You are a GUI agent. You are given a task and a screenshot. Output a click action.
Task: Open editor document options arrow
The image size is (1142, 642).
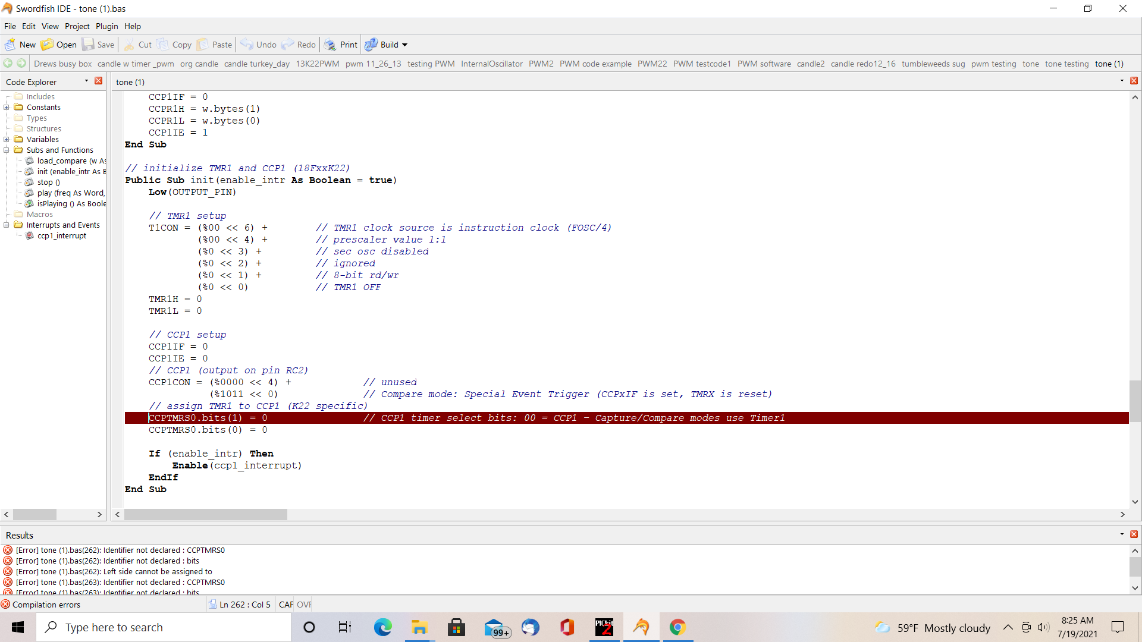[x=1122, y=81]
